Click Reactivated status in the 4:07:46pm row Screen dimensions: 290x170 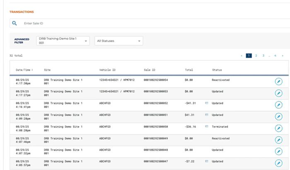pos(221,138)
